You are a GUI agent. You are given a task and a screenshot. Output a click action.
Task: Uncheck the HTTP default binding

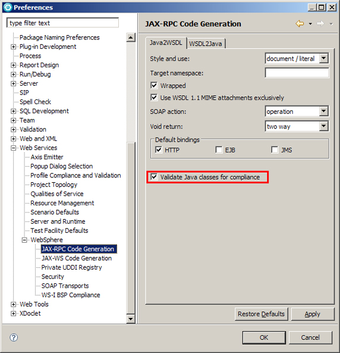tap(159, 149)
